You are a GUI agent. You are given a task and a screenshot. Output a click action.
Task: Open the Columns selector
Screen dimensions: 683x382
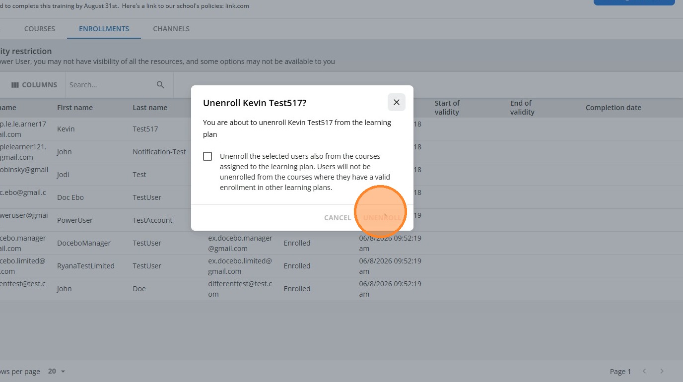tap(34, 85)
